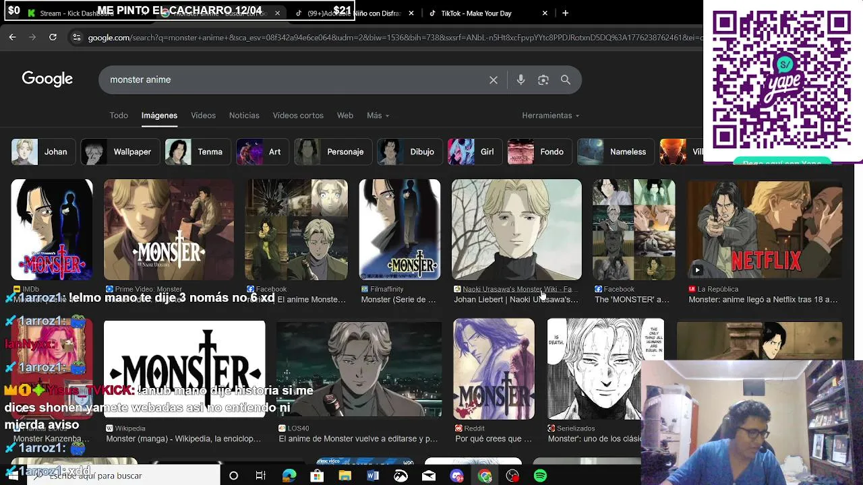Screen dimensions: 863x485
Task: Filter images by Johan chip
Action: click(43, 152)
